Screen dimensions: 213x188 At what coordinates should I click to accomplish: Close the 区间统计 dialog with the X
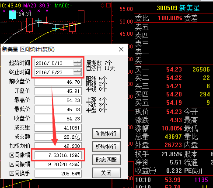[121, 49]
